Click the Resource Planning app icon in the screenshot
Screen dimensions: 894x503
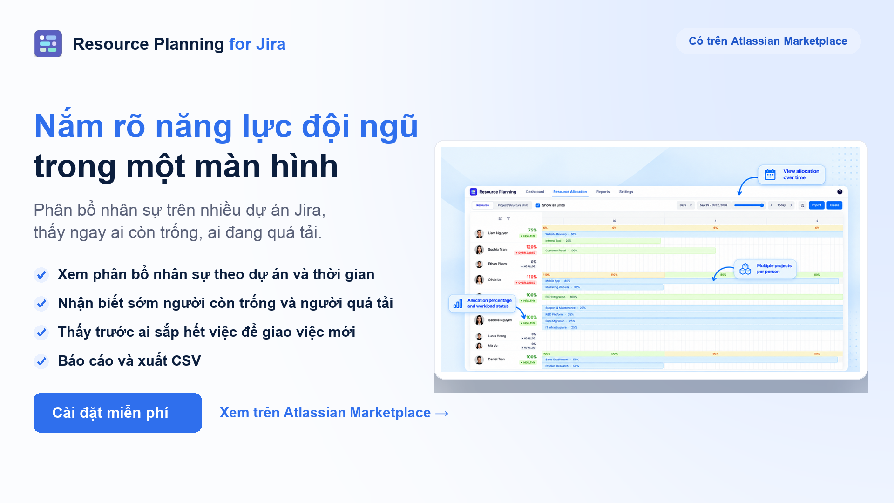(473, 192)
